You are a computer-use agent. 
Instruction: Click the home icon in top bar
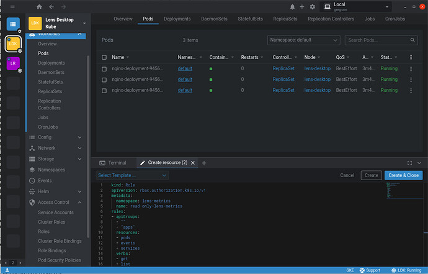pyautogui.click(x=40, y=7)
